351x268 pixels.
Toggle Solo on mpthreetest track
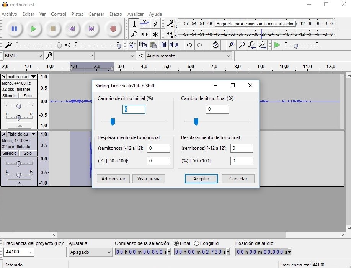tap(28, 96)
